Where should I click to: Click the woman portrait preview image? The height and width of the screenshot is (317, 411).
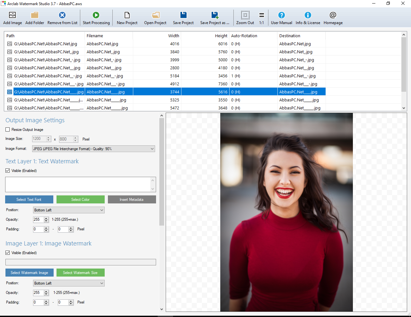(x=286, y=212)
